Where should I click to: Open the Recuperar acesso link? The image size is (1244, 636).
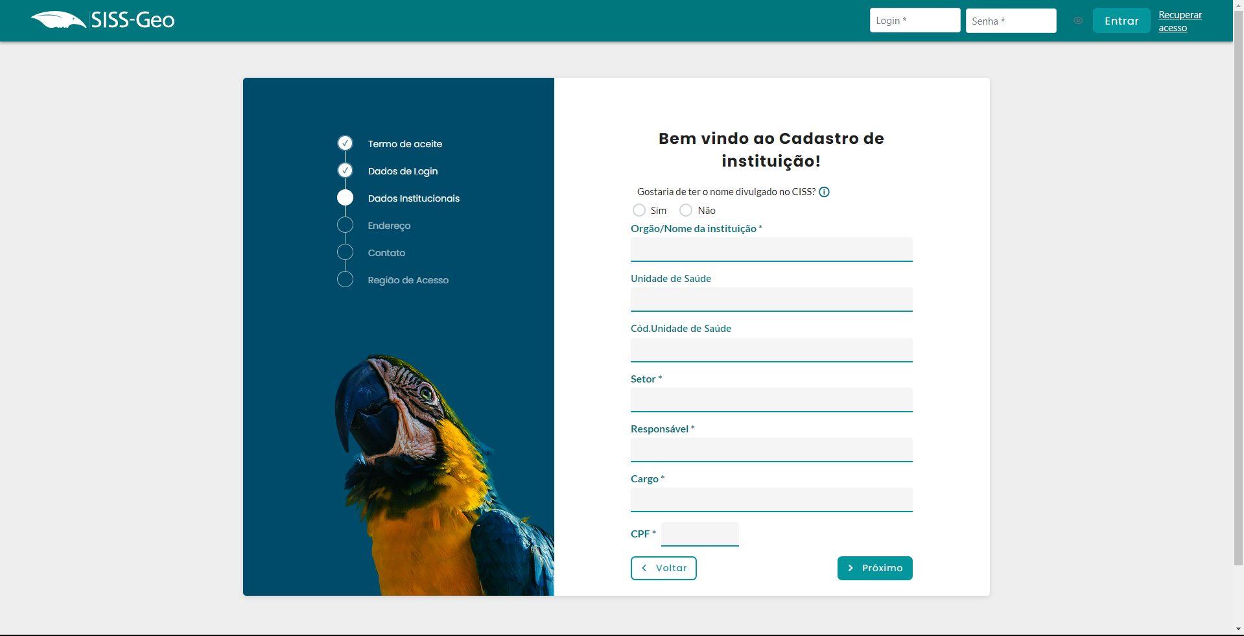pyautogui.click(x=1179, y=21)
